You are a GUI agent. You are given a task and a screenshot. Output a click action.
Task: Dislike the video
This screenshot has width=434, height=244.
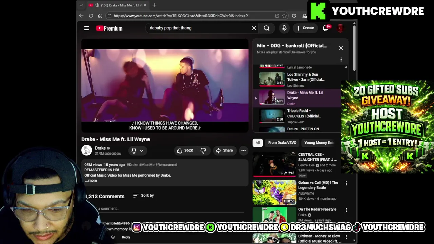point(203,150)
